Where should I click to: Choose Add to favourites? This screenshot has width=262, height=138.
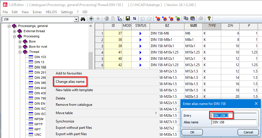pos(69,73)
